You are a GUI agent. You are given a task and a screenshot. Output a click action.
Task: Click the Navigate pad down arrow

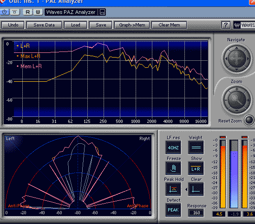237,70
